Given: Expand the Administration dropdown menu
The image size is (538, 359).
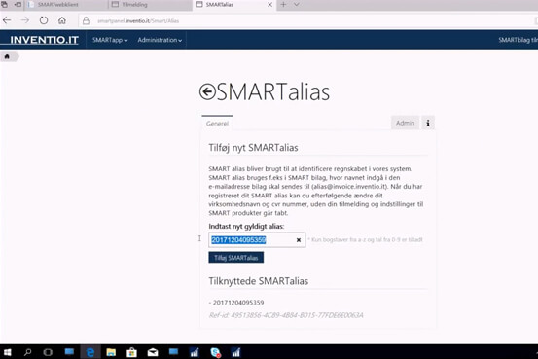Looking at the screenshot, I should (160, 40).
